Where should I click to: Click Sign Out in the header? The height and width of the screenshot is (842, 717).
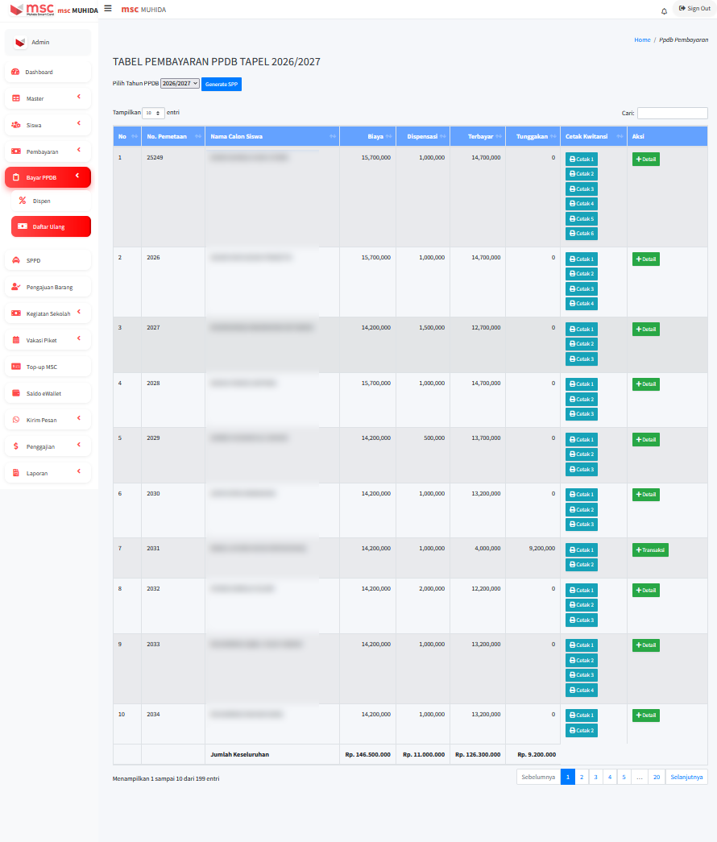[x=694, y=8]
